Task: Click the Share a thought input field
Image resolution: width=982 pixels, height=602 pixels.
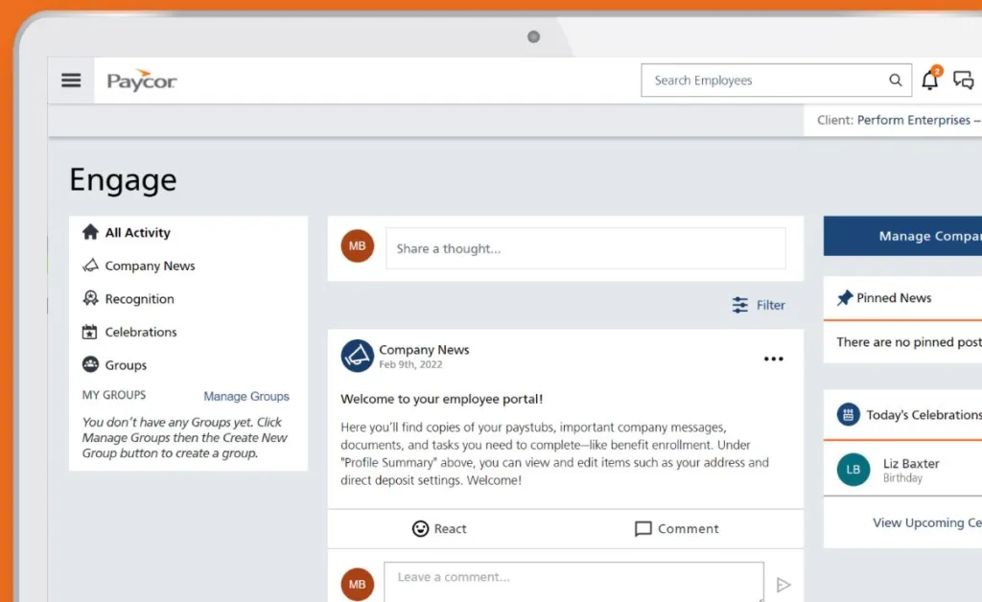Action: coord(585,247)
